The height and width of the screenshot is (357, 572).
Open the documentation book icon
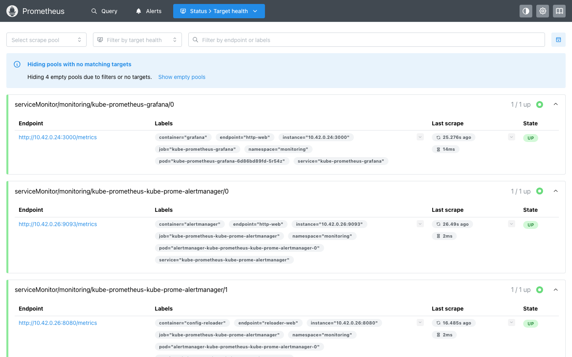click(559, 11)
